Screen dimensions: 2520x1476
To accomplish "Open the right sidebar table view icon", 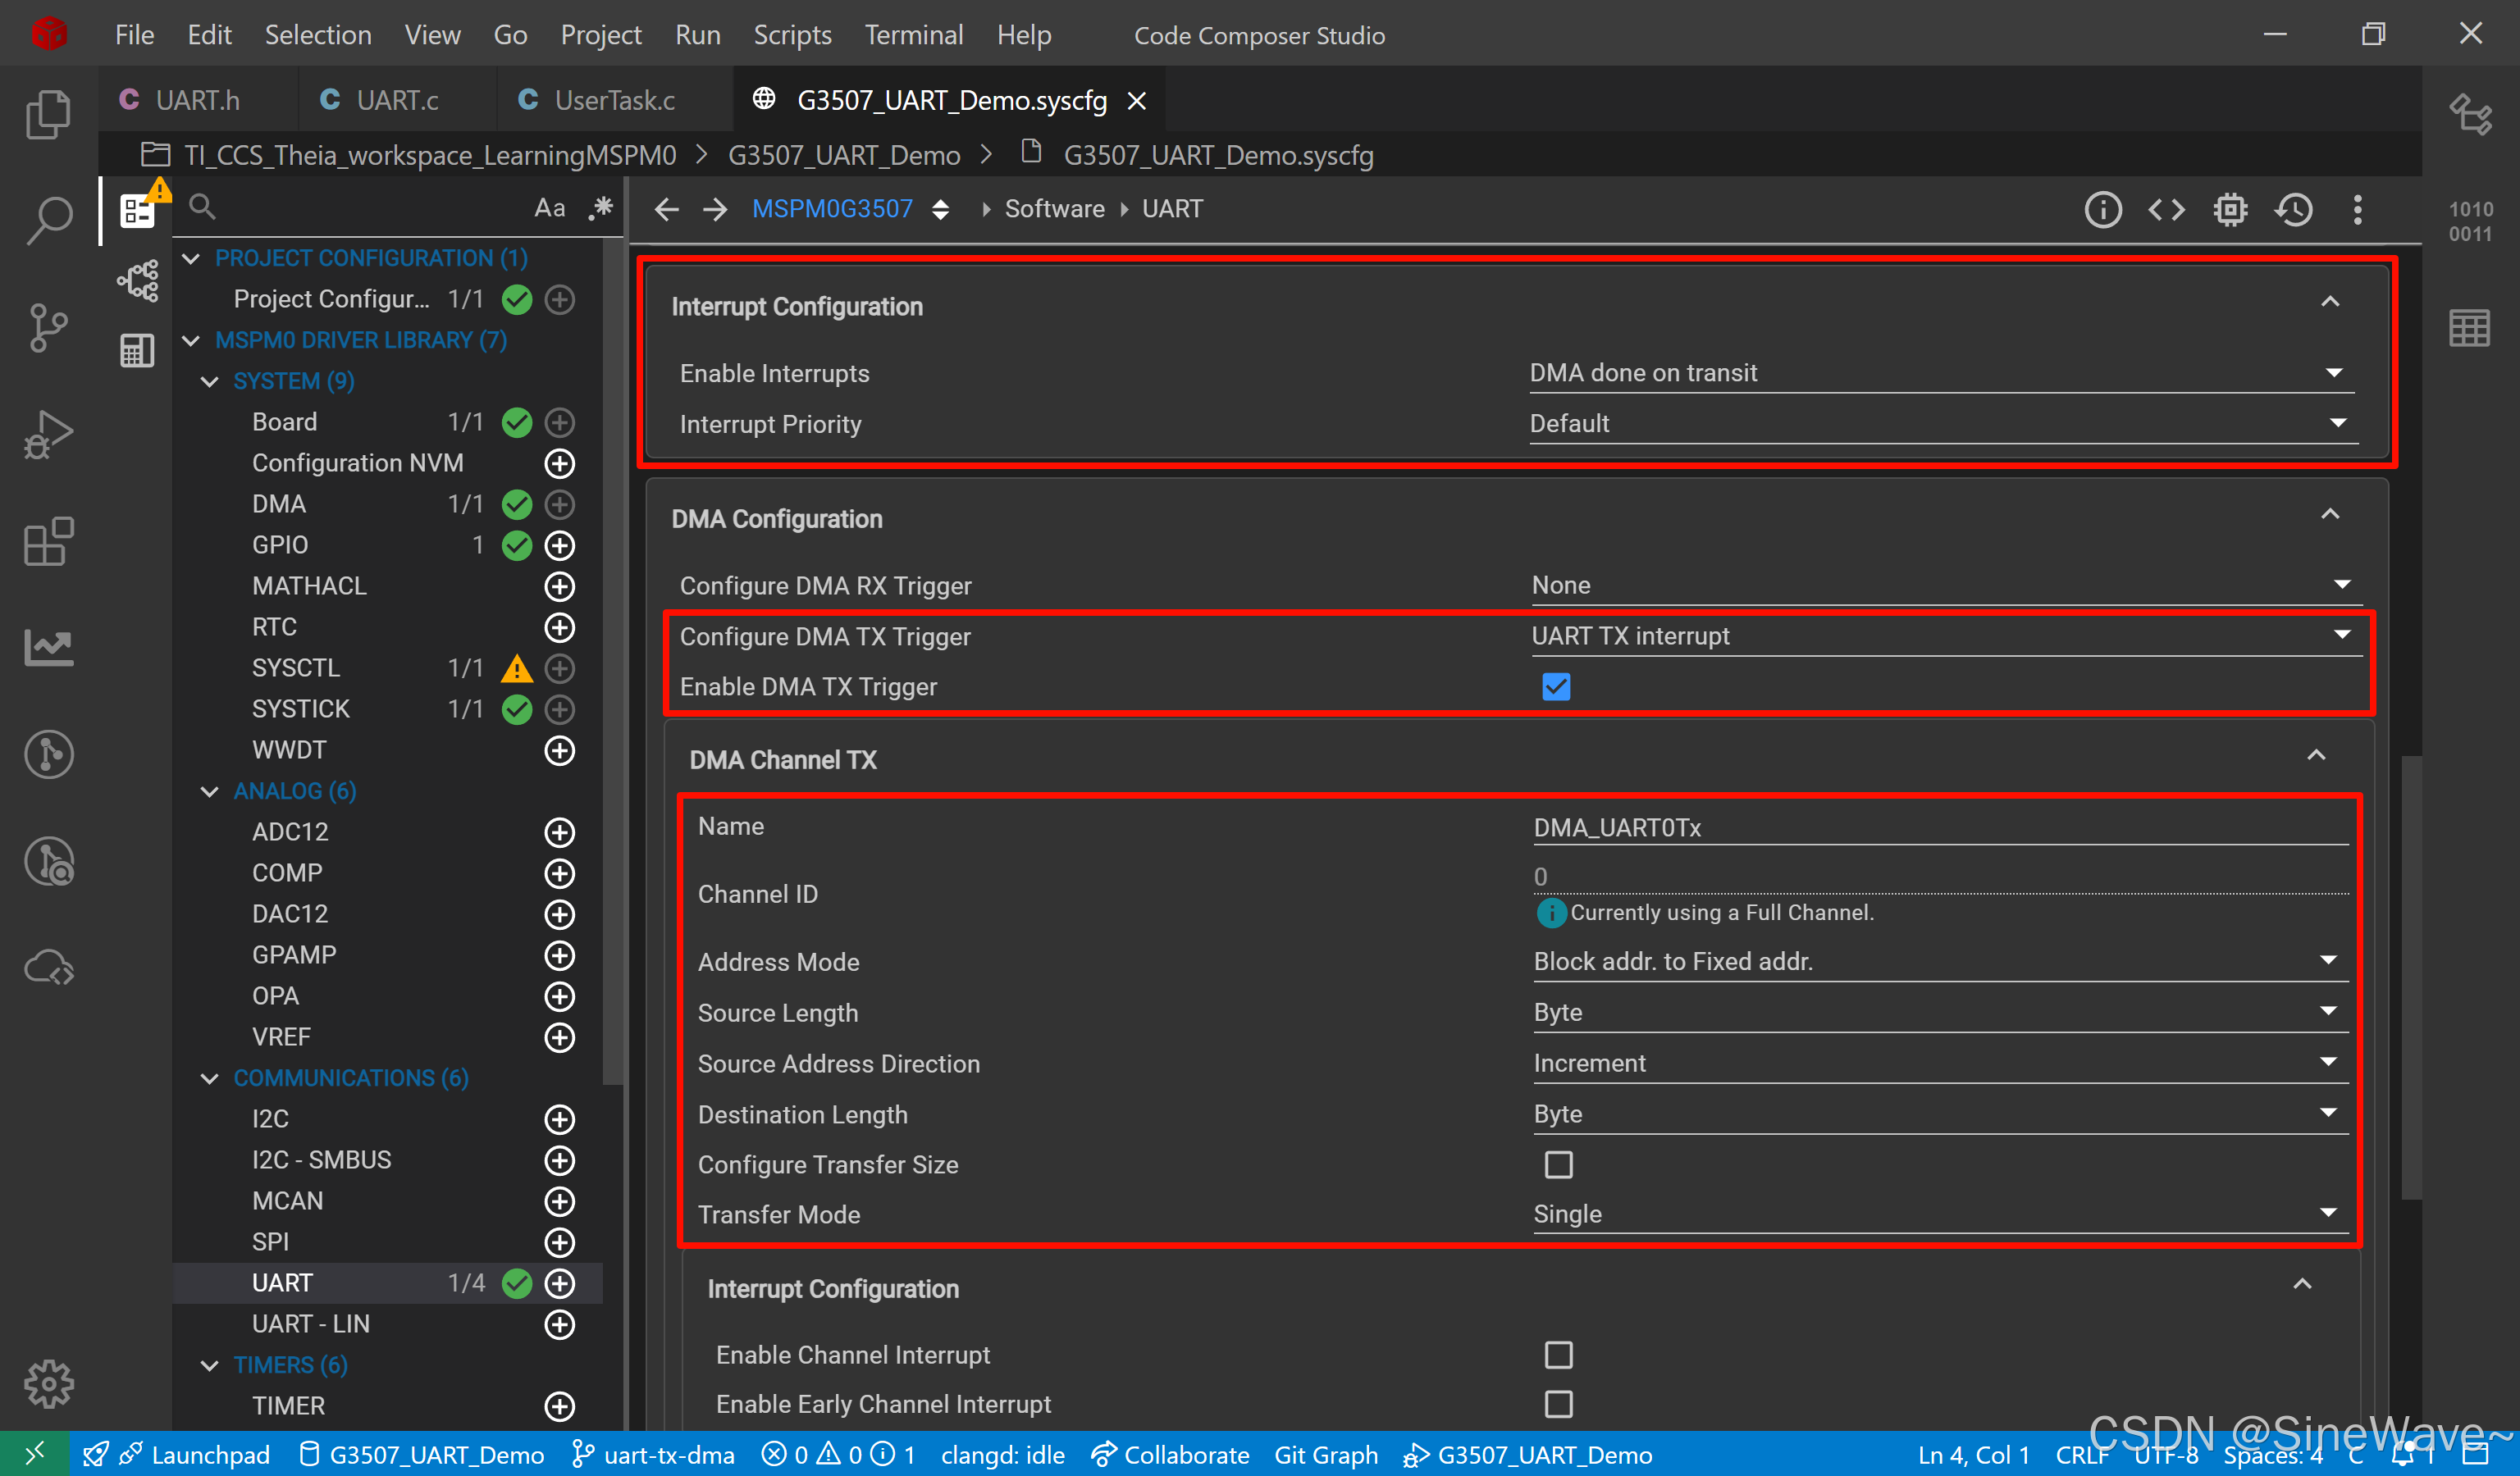I will coord(2470,328).
